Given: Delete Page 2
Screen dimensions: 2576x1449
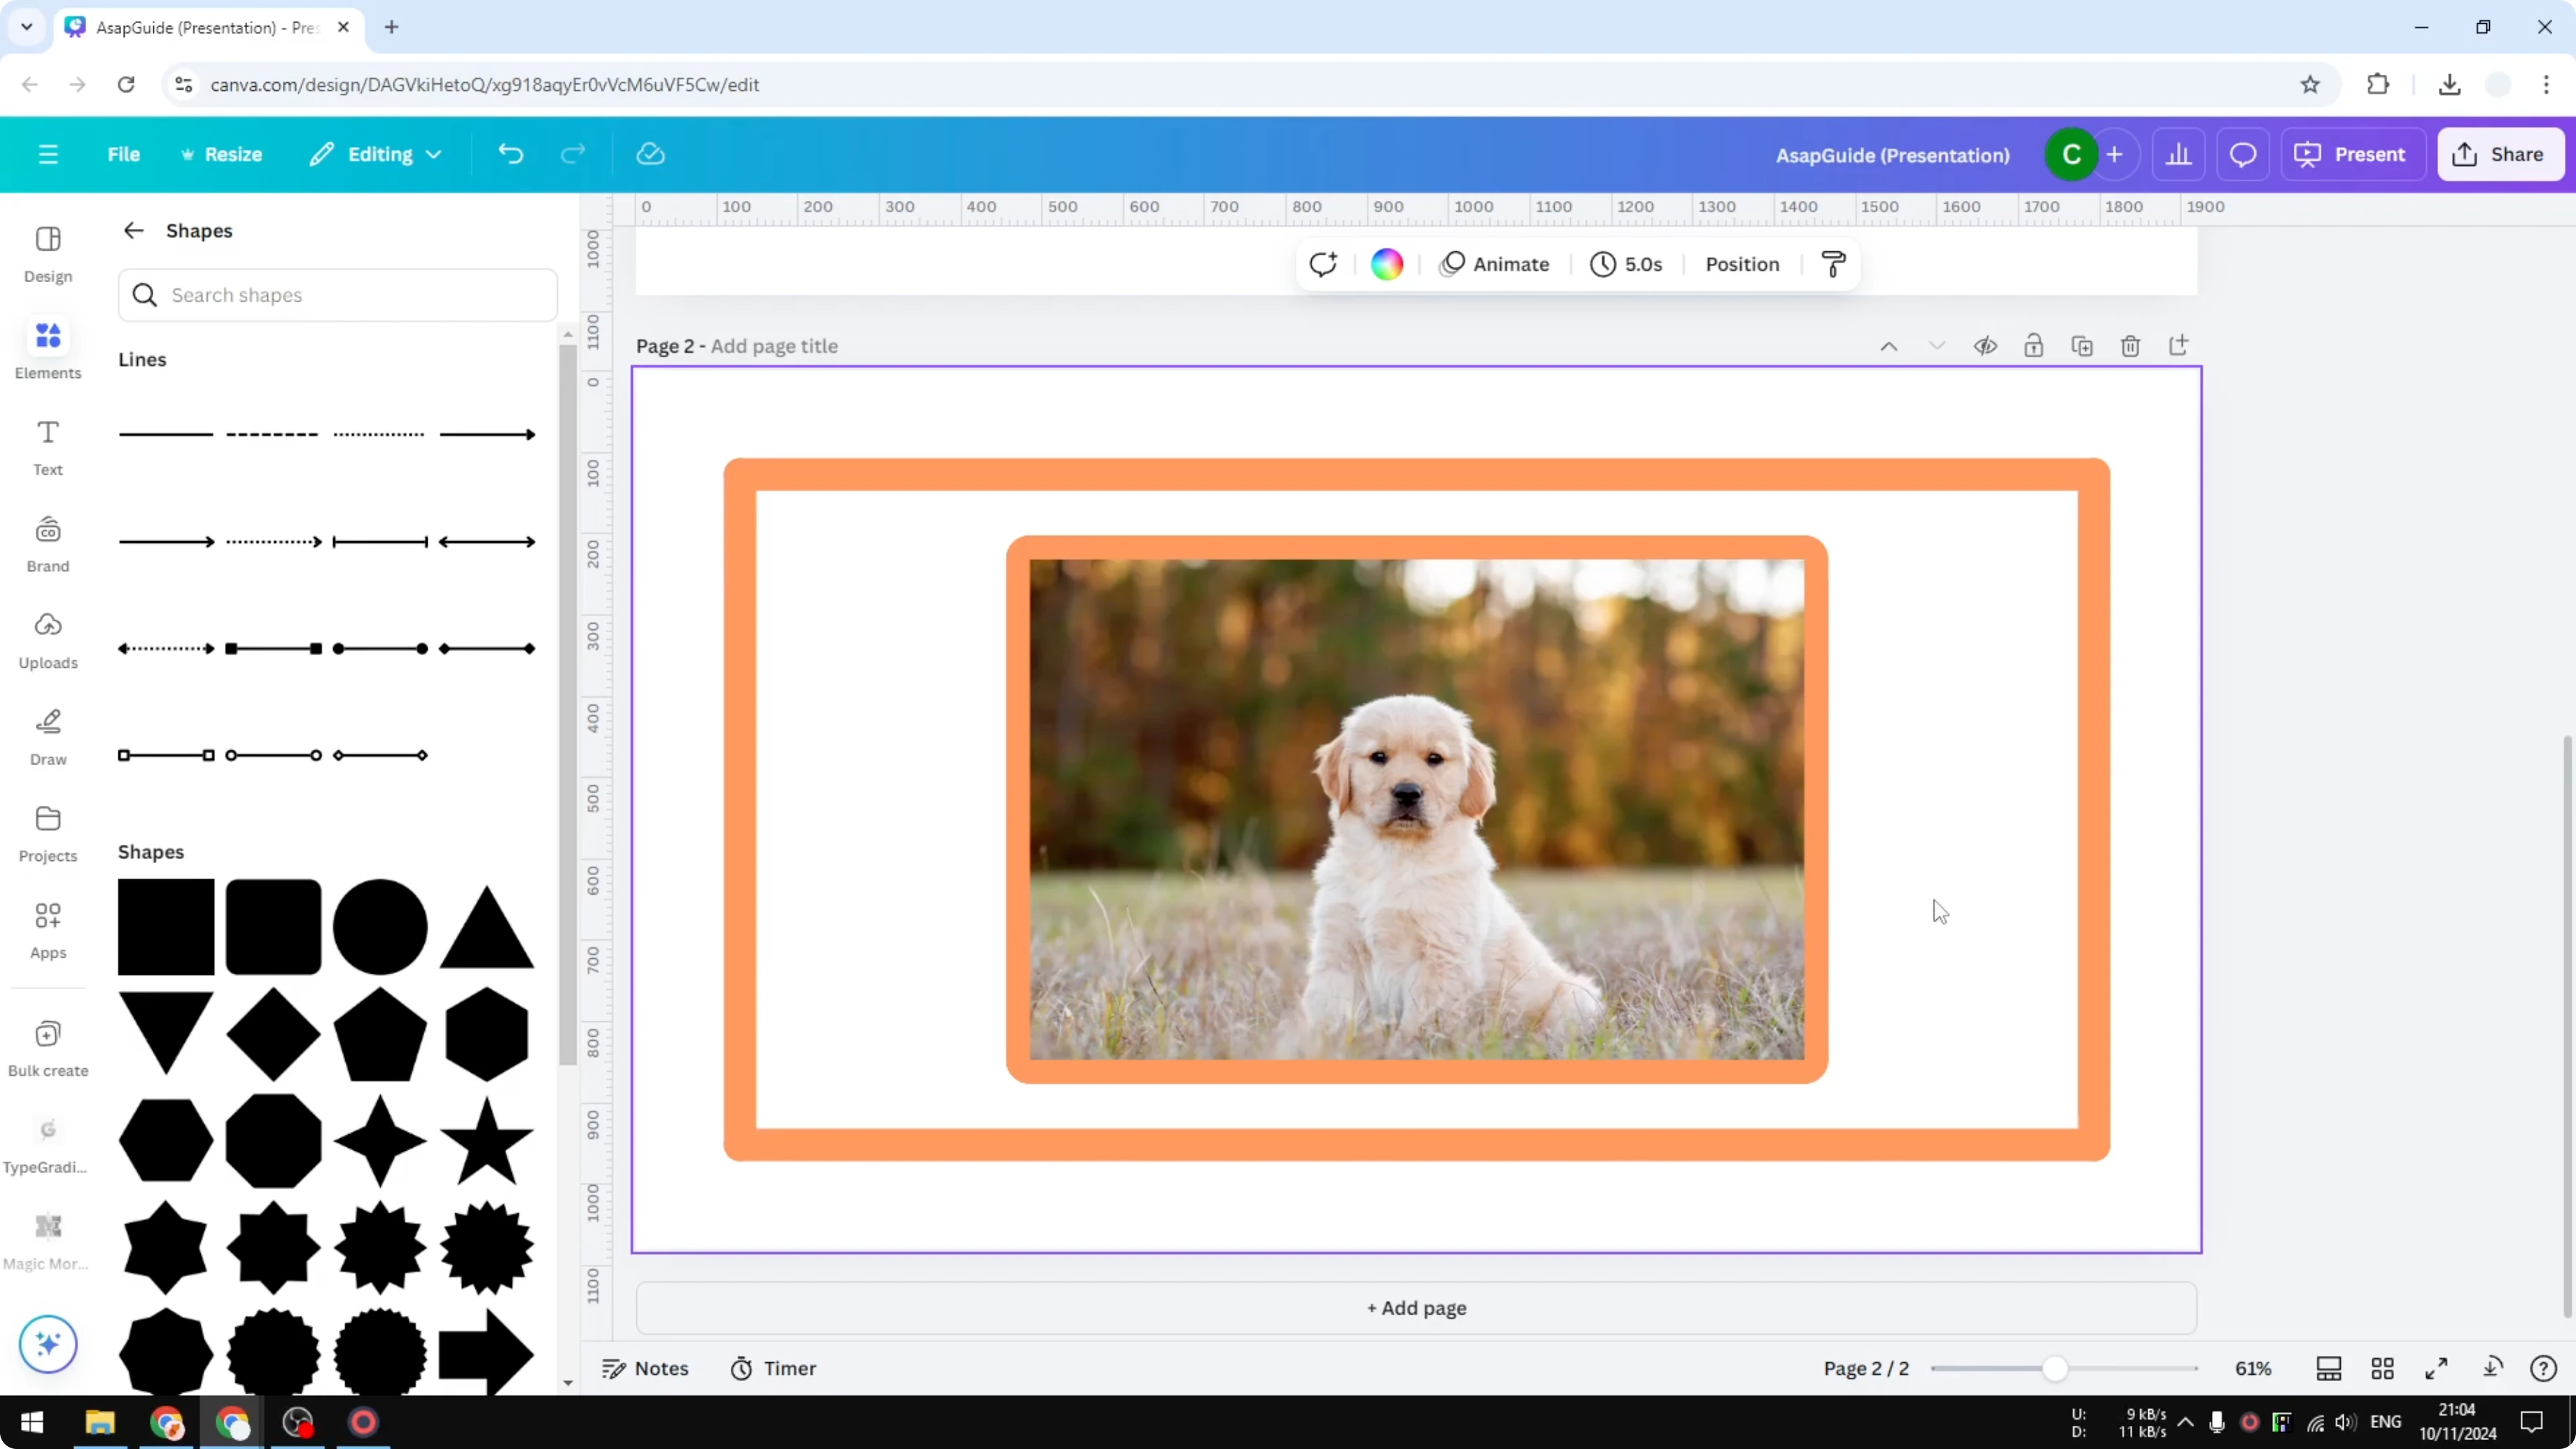Looking at the screenshot, I should click(x=2130, y=345).
